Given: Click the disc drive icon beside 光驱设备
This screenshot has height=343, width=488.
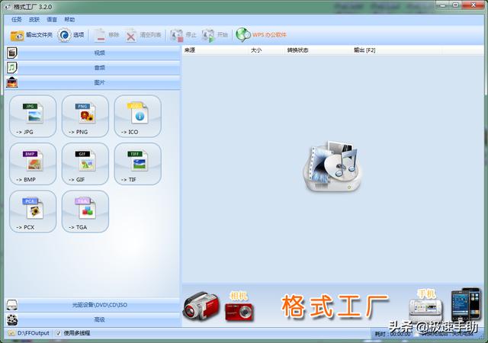Looking at the screenshot, I should click(x=12, y=305).
